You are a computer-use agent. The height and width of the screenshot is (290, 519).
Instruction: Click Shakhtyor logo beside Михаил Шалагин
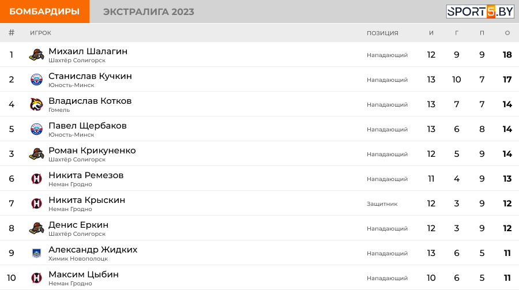tap(36, 55)
